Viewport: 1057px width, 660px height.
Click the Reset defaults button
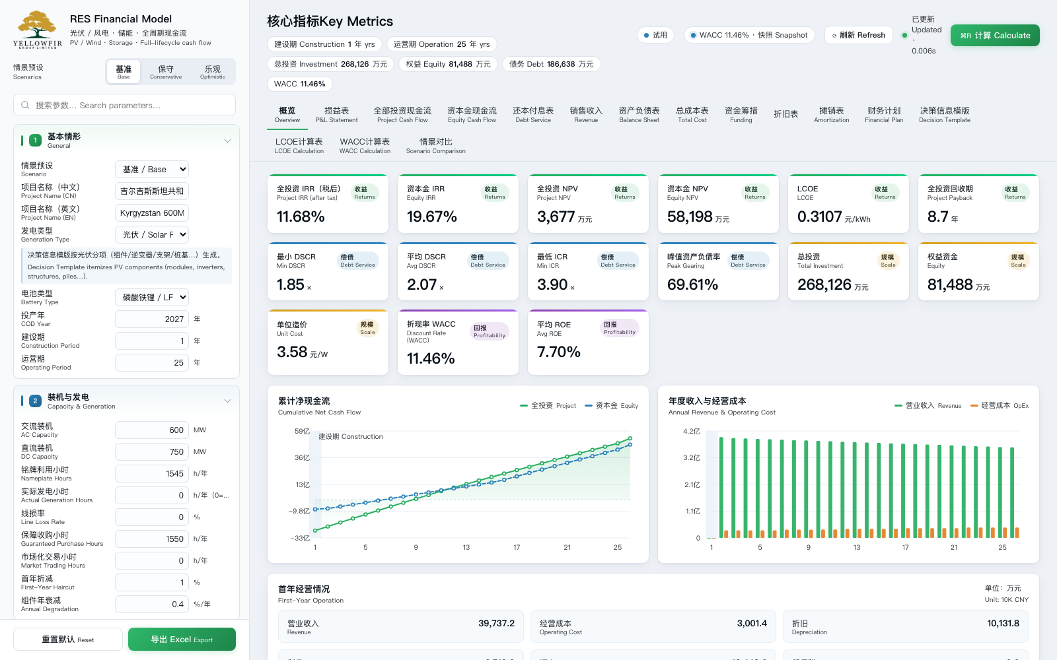click(x=68, y=640)
